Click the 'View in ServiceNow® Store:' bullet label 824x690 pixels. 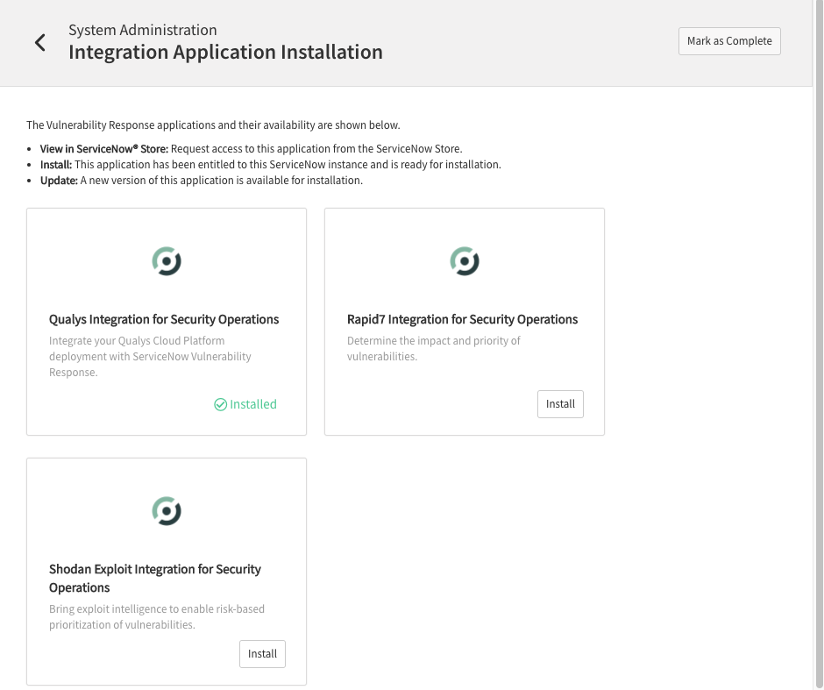tap(104, 149)
